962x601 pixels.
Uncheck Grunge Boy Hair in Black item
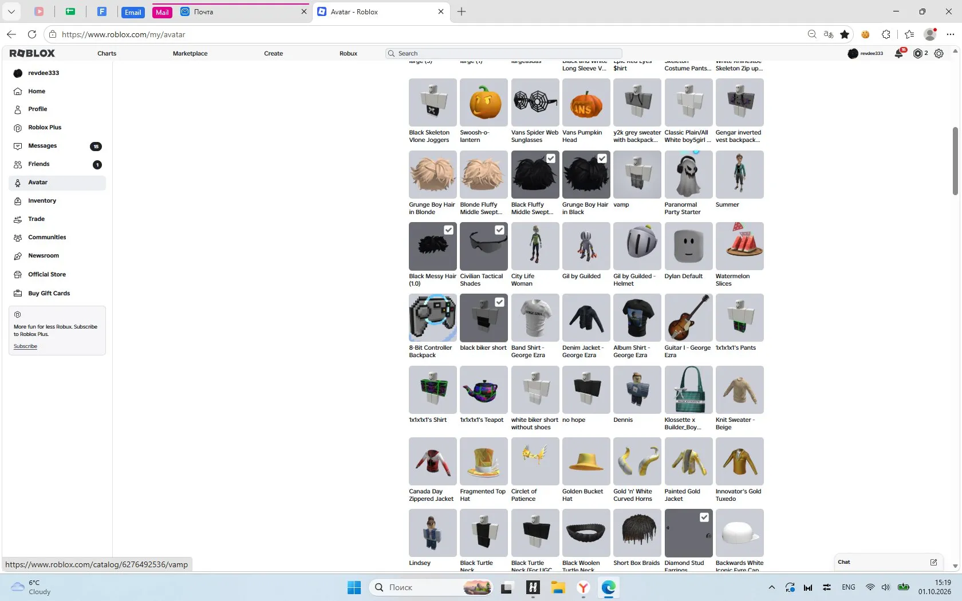pos(602,159)
